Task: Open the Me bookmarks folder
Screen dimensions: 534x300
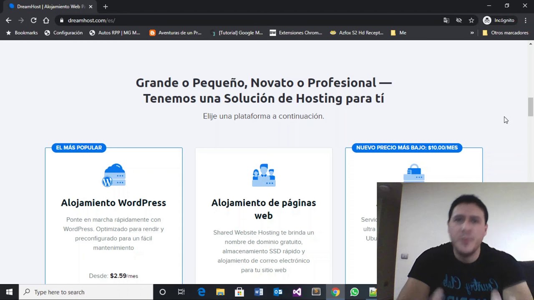Action: point(398,32)
